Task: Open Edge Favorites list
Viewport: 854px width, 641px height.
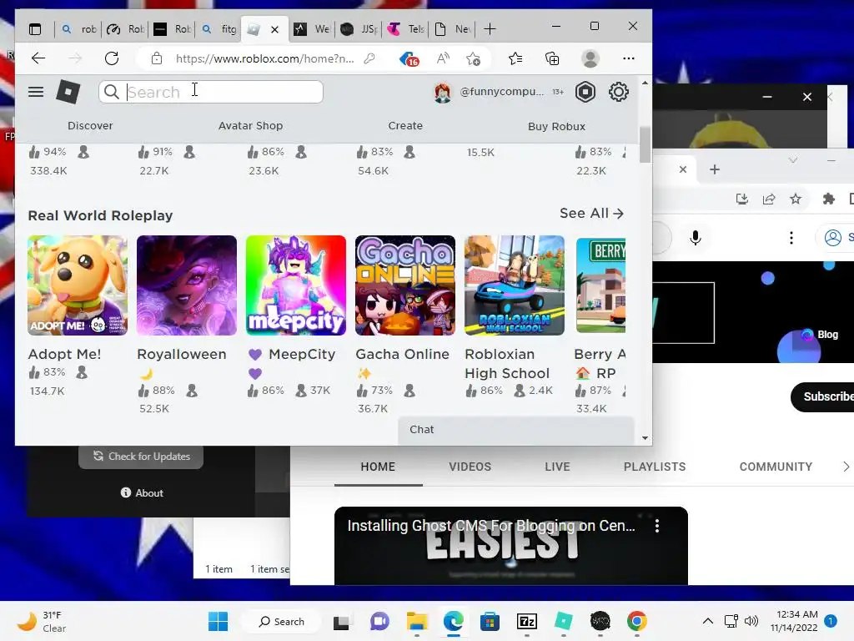Action: tap(515, 58)
